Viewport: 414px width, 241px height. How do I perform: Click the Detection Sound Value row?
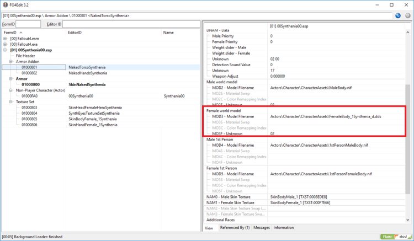click(305, 65)
